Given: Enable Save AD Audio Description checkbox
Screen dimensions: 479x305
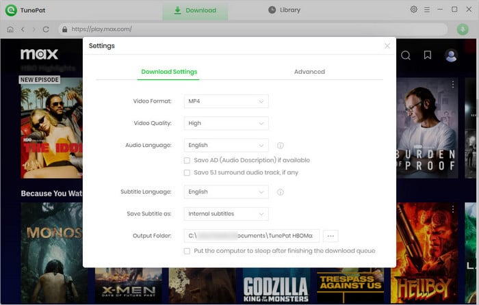Looking at the screenshot, I should click(x=187, y=160).
